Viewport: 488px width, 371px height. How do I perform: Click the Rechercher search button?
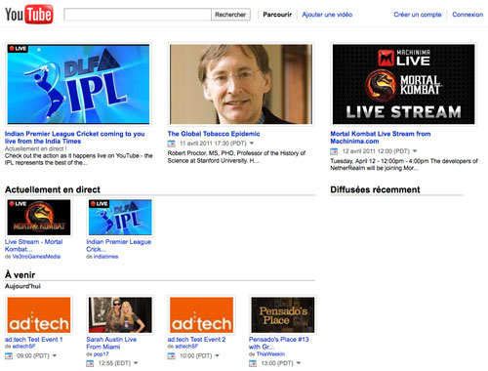[230, 15]
